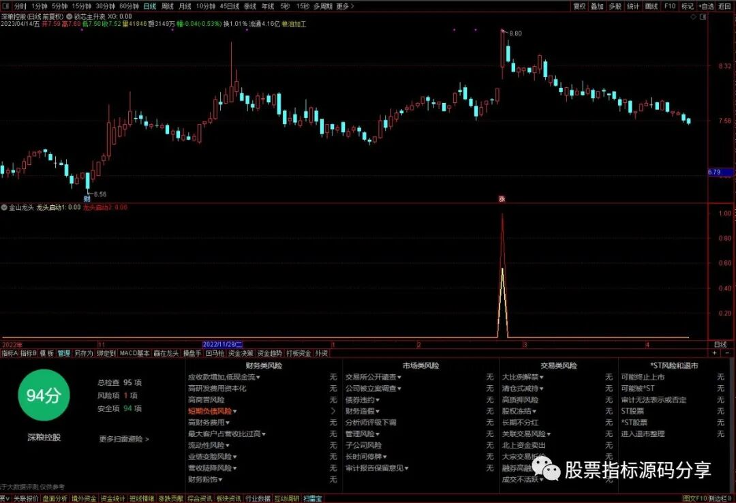Image resolution: width=736 pixels, height=503 pixels.
Task: Expand the 流动性风险 item
Action: (x=209, y=445)
